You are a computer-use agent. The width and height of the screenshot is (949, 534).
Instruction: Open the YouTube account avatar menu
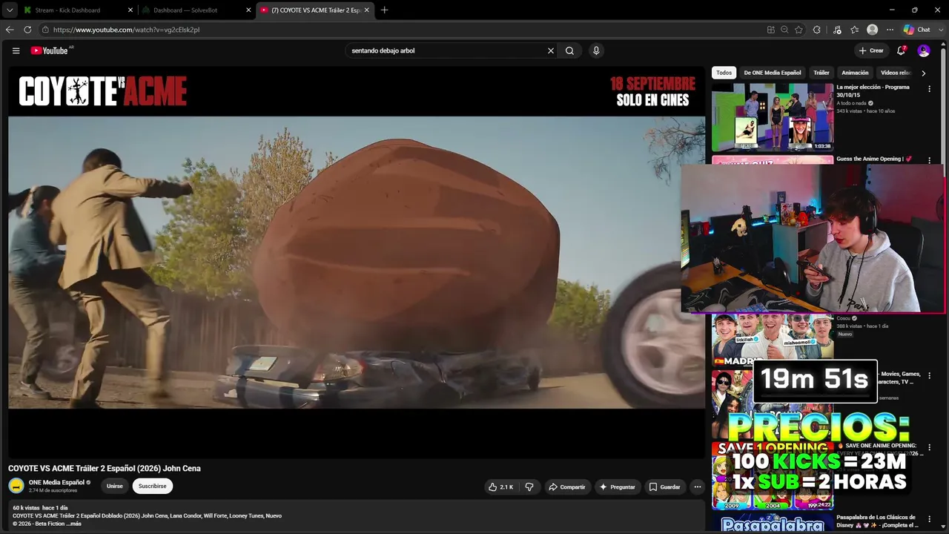[x=924, y=50]
